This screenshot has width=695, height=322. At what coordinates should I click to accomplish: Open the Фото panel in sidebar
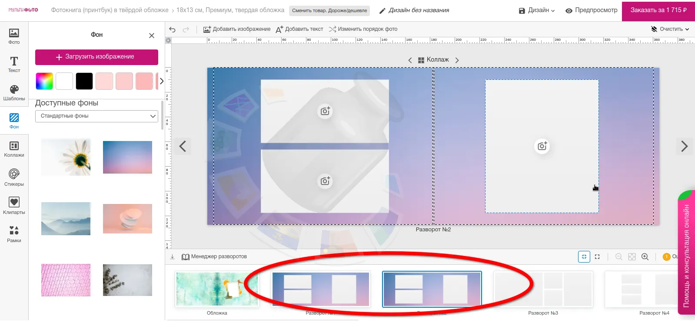(14, 36)
